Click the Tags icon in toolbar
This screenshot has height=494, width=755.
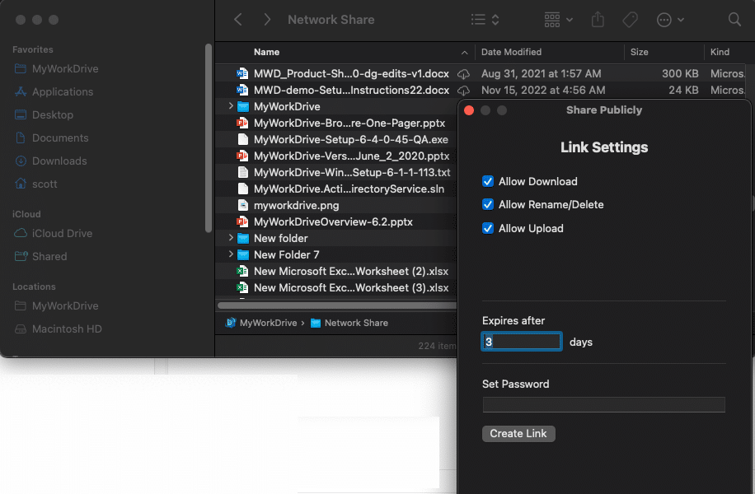(x=630, y=20)
